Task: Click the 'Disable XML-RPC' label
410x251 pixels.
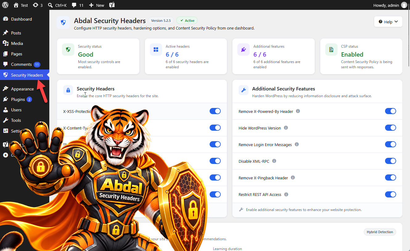Action: pos(254,161)
